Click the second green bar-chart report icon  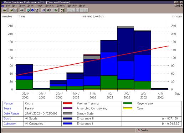click(56, 10)
